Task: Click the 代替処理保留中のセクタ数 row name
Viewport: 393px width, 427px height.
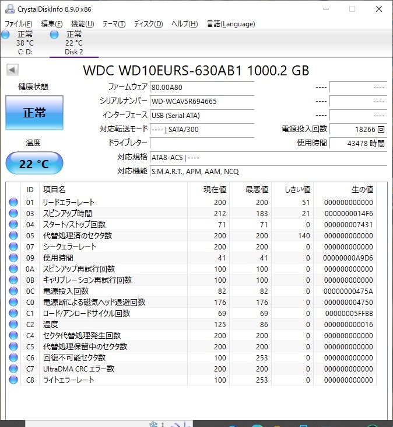Action: 85,346
